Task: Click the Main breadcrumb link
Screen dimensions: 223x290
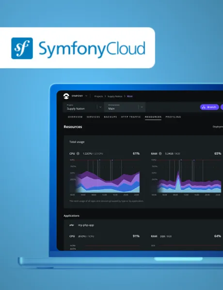Action: tap(130, 96)
